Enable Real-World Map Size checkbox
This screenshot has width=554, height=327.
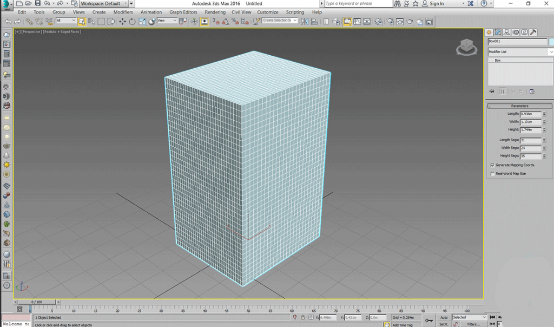(x=492, y=174)
